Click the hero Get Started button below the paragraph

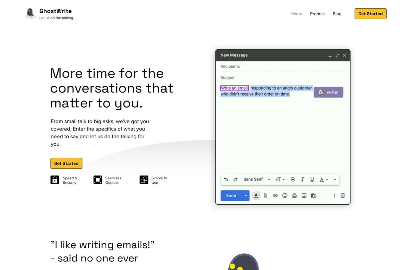(66, 163)
